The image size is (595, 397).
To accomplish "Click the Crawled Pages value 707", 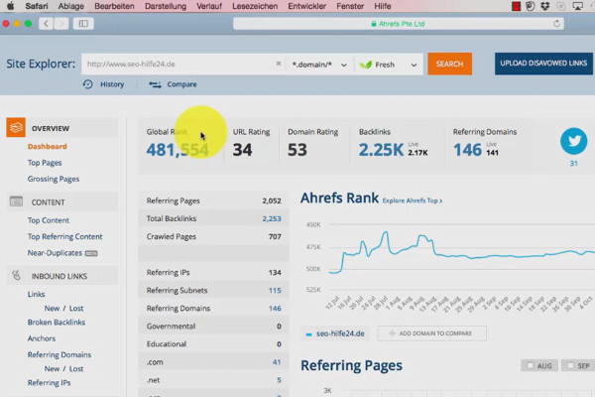I will coord(275,236).
